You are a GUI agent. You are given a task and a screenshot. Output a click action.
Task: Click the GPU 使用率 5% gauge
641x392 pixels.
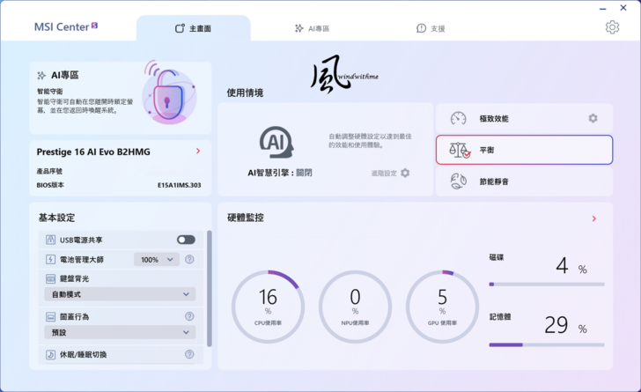click(442, 307)
